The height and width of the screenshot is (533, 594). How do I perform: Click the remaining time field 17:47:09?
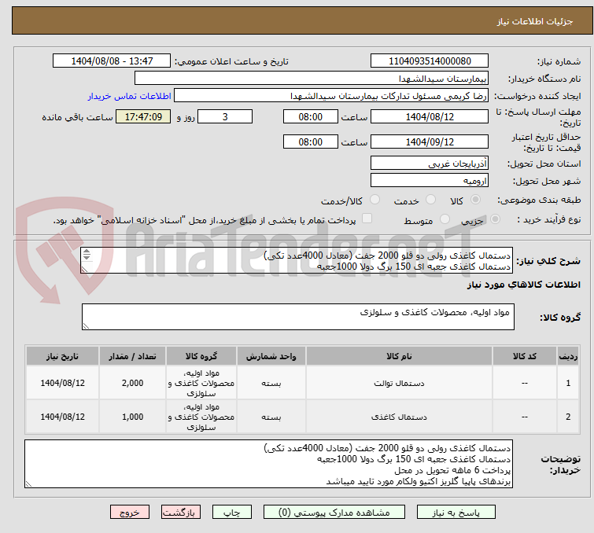[x=143, y=116]
